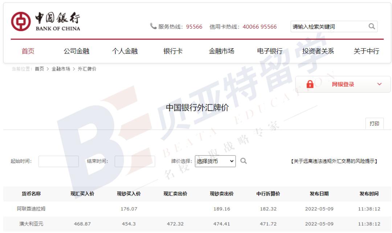Viewport: 392px width, 233px height.
Task: Click the 金融市场 breadcrumb link
Action: pyautogui.click(x=61, y=69)
